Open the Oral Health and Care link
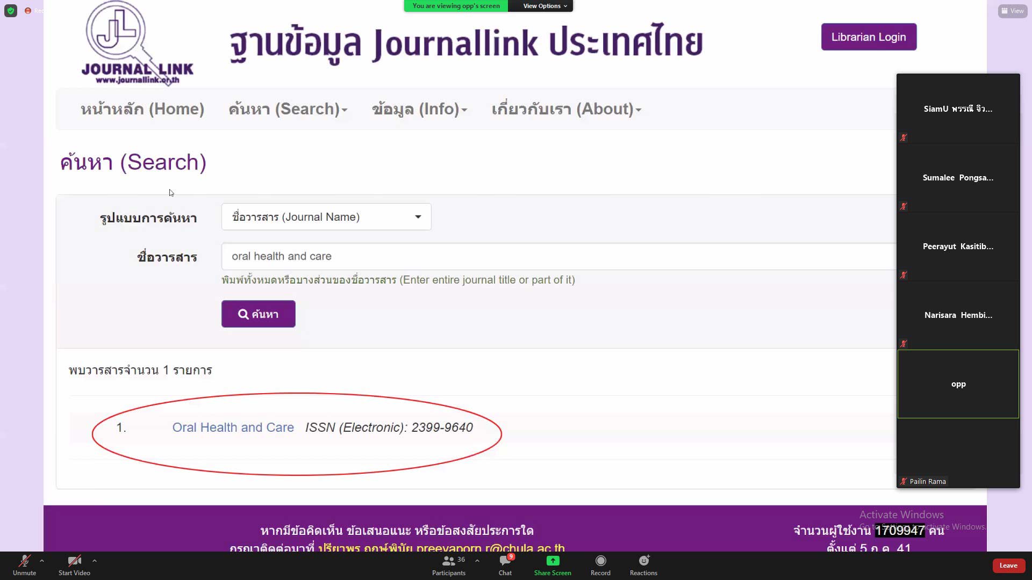The width and height of the screenshot is (1032, 580). point(233,427)
